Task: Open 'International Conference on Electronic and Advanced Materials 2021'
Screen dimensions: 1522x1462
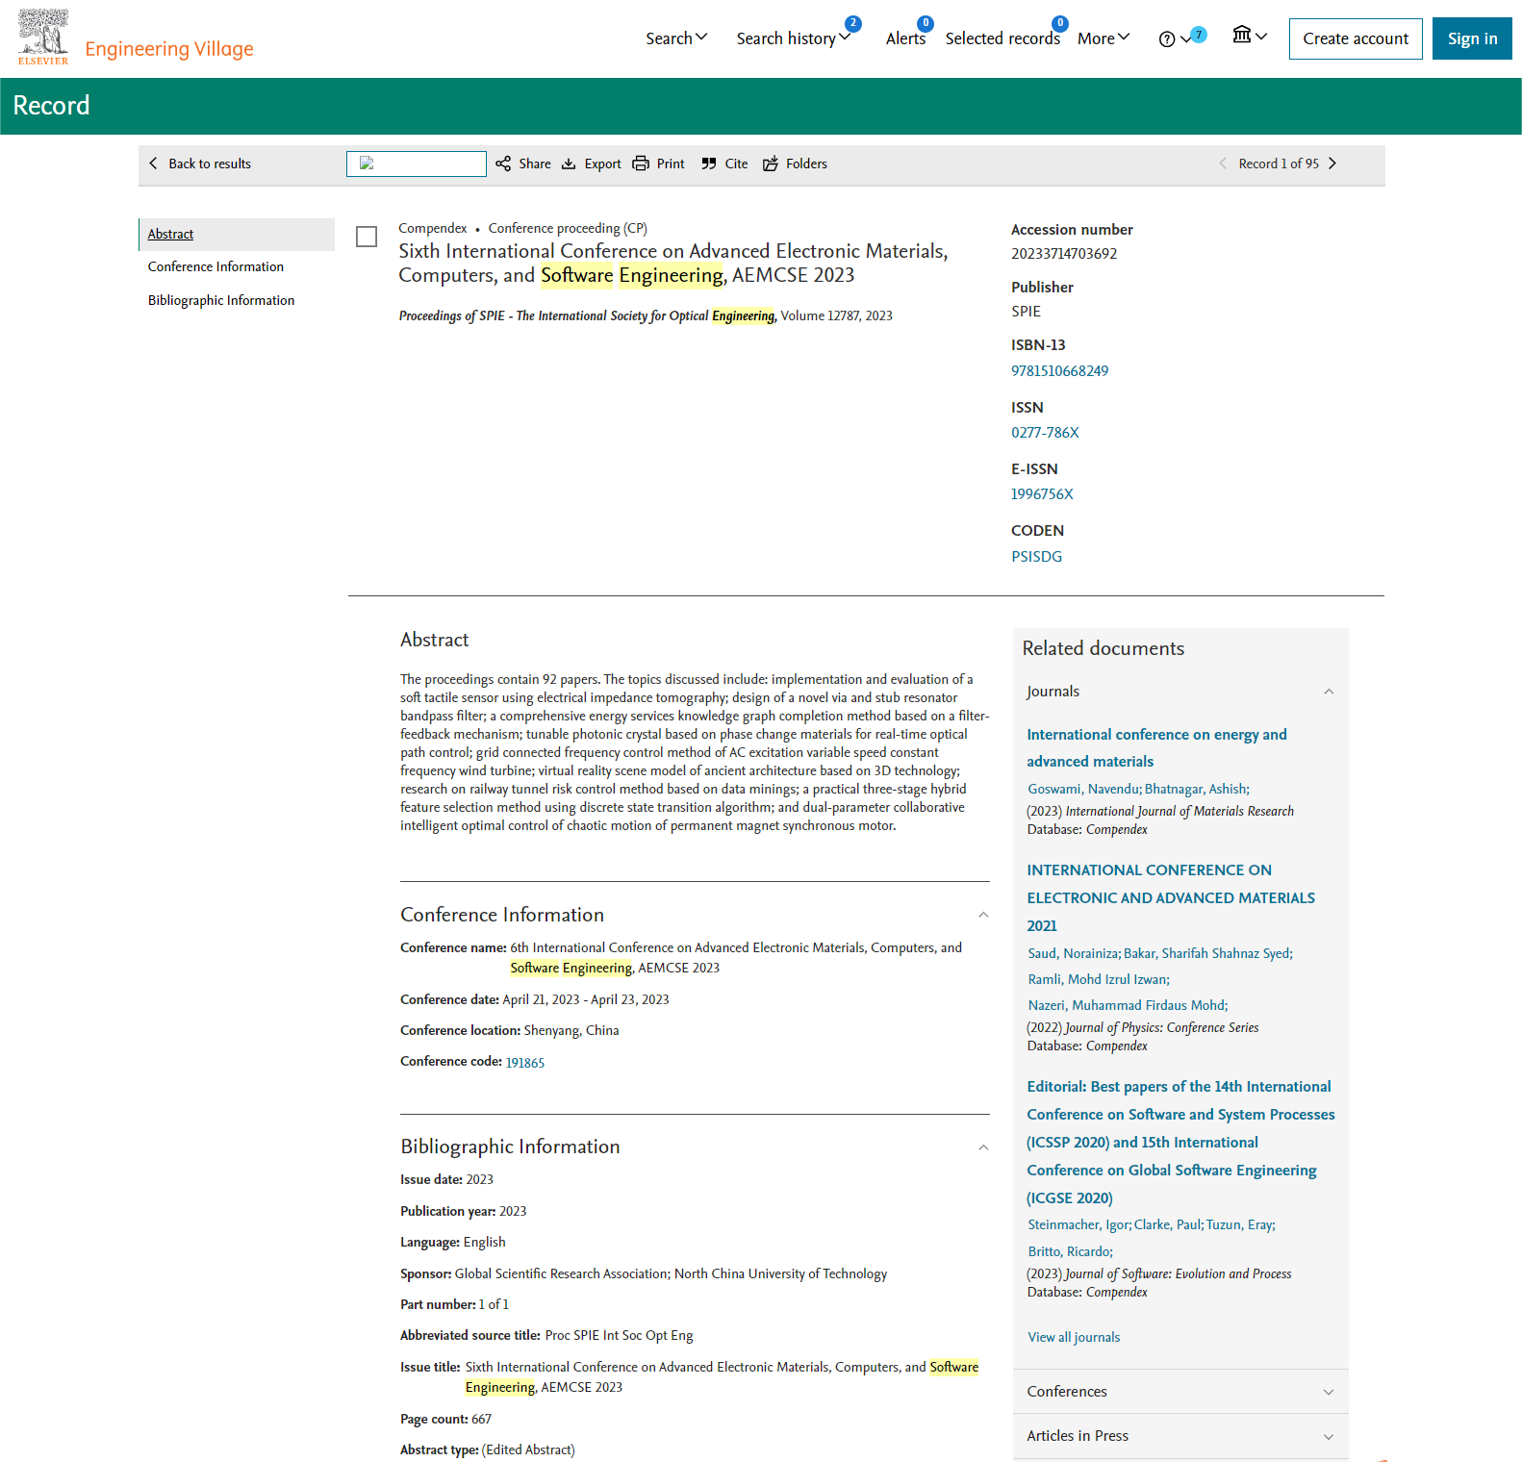Action: (1171, 897)
